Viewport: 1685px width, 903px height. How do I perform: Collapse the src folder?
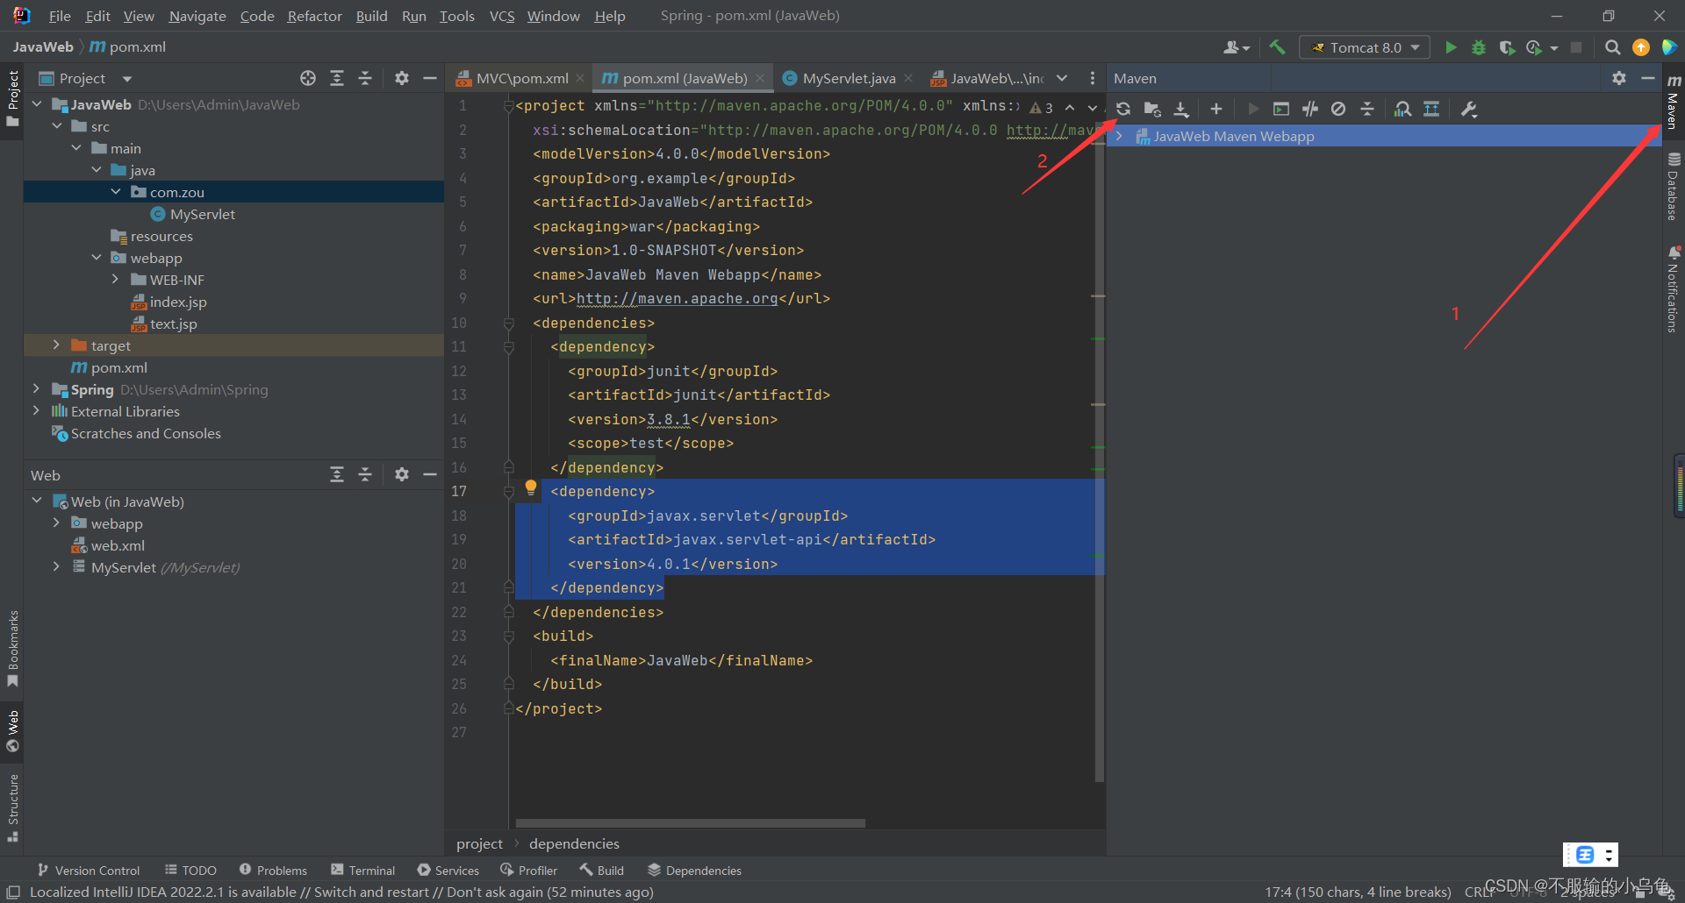[x=57, y=126]
